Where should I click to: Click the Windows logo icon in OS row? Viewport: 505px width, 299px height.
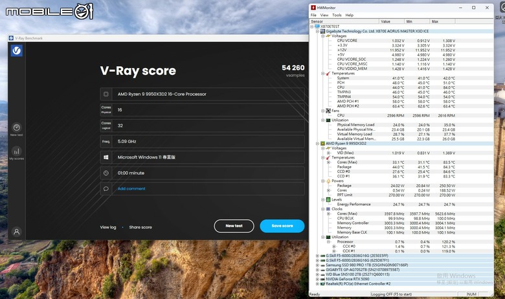[106, 157]
